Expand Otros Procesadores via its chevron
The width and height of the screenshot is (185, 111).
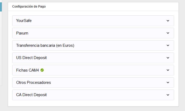168,83
